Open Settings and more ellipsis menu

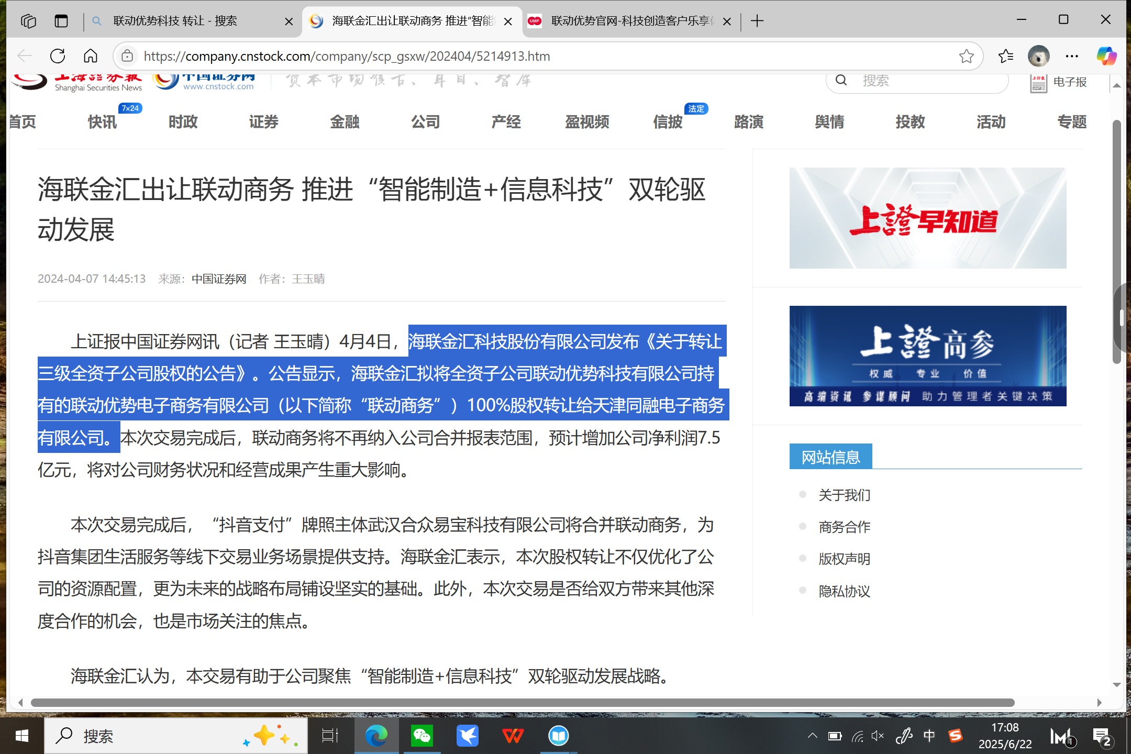coord(1072,56)
